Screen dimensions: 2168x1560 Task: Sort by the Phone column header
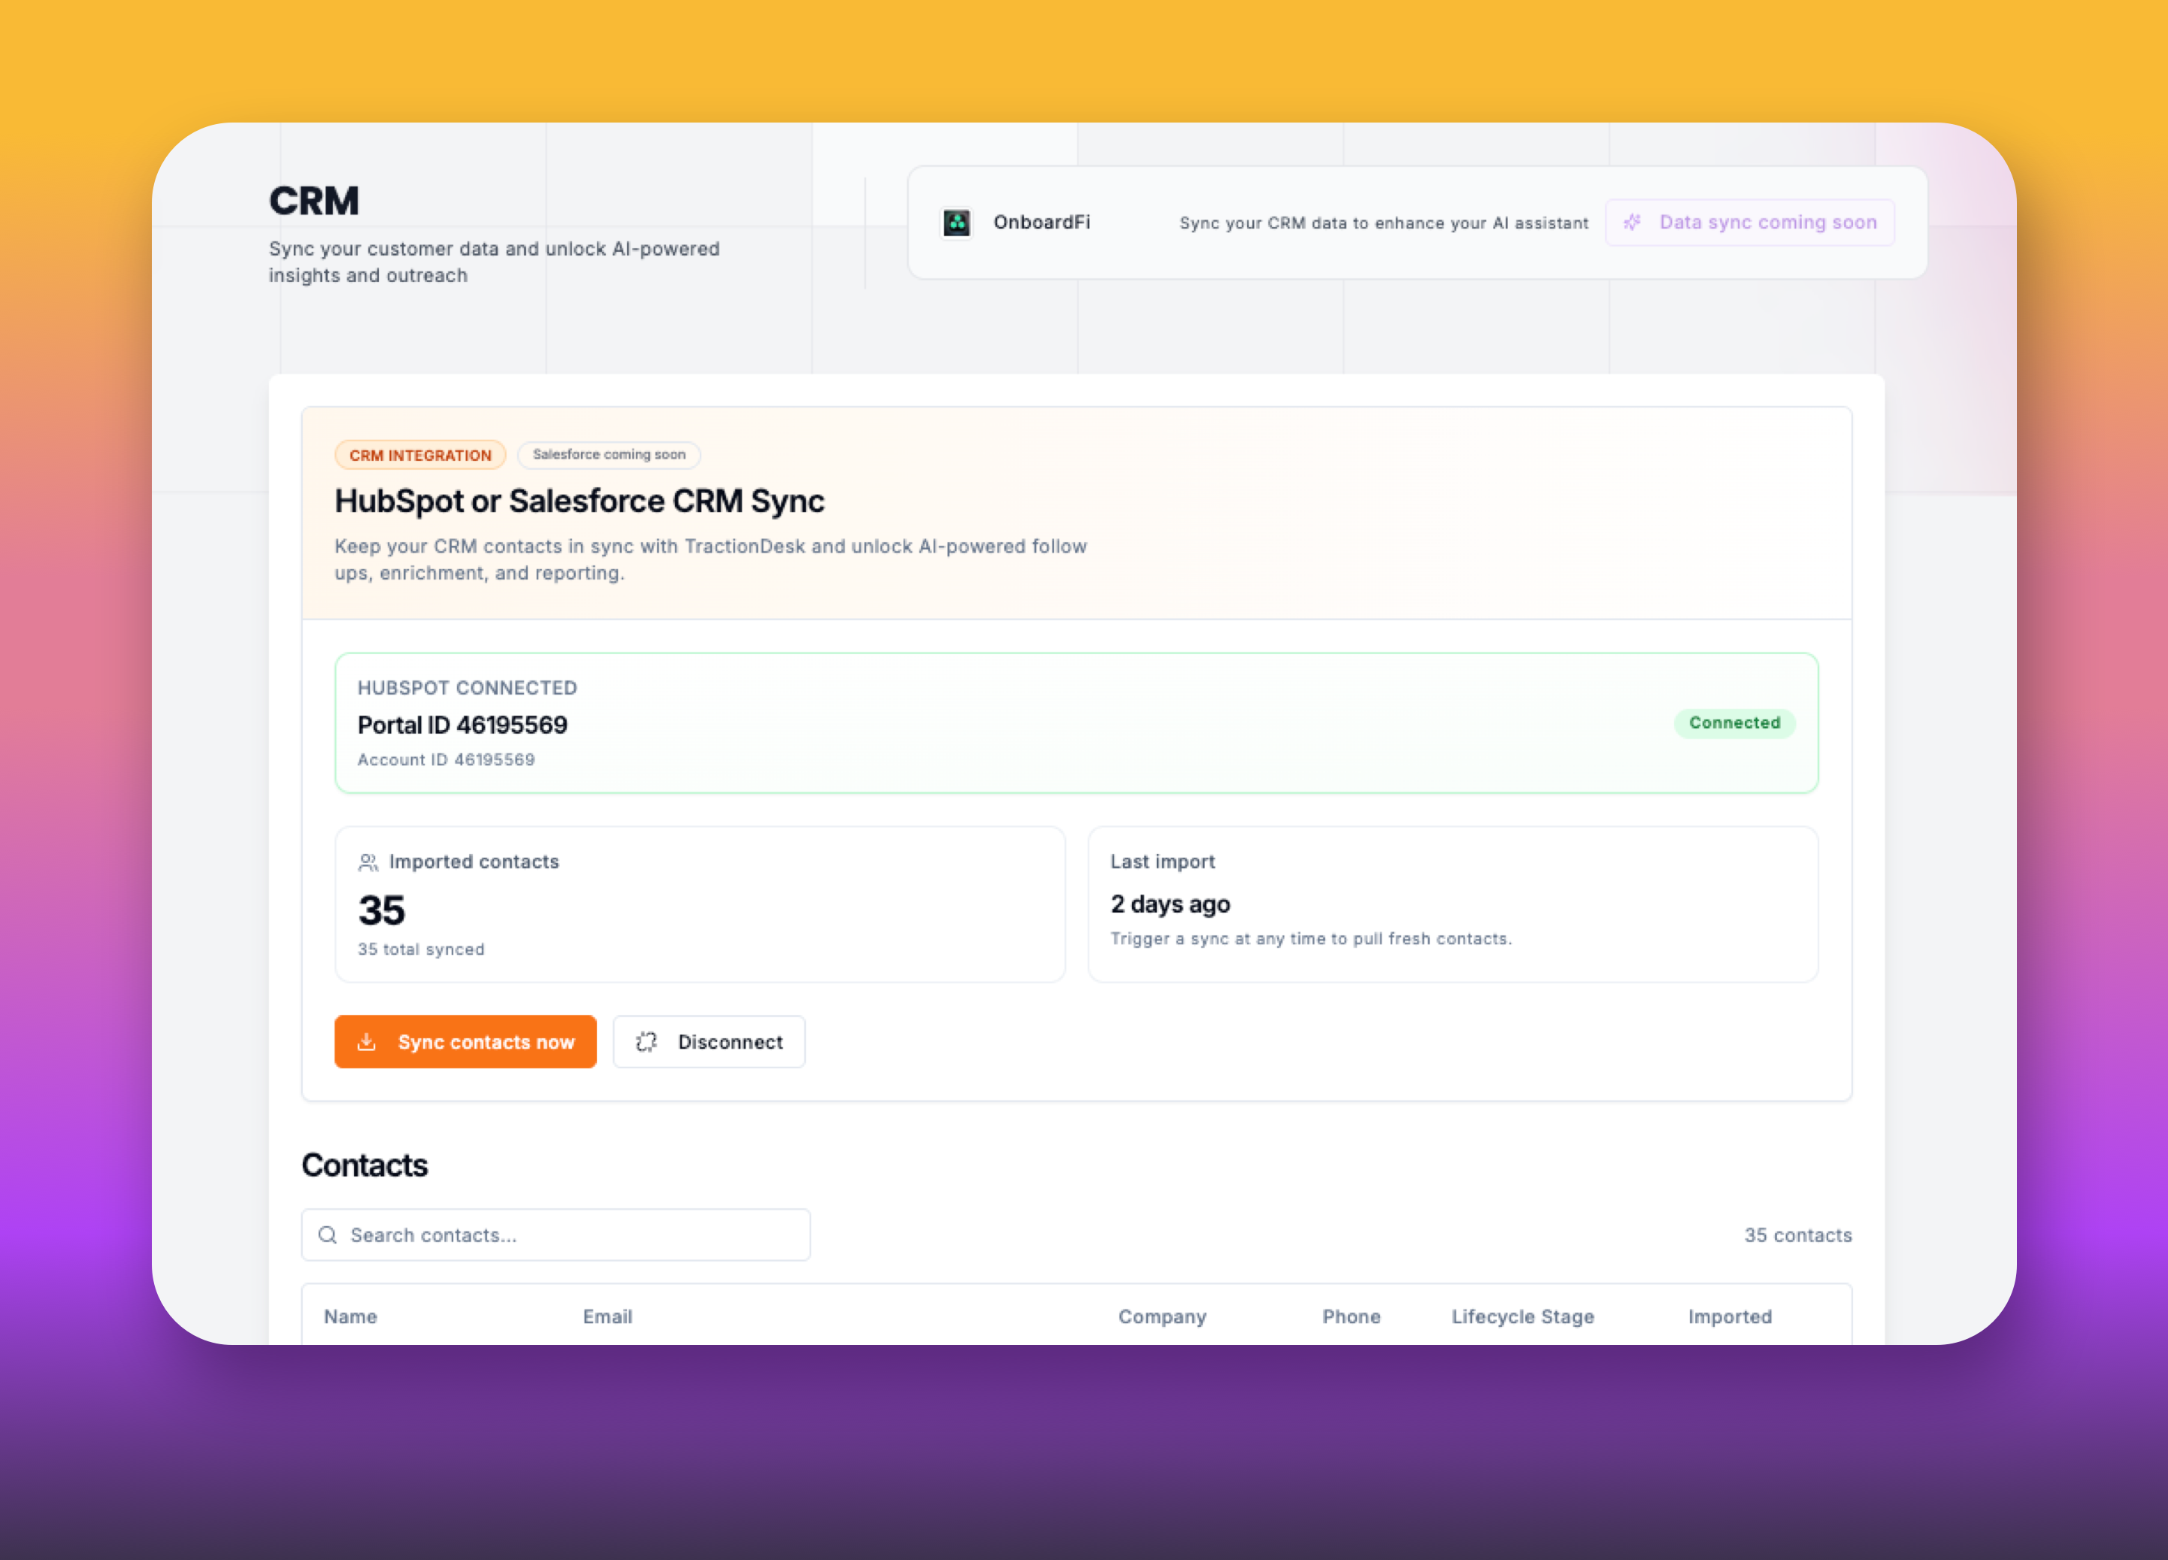(x=1351, y=1316)
